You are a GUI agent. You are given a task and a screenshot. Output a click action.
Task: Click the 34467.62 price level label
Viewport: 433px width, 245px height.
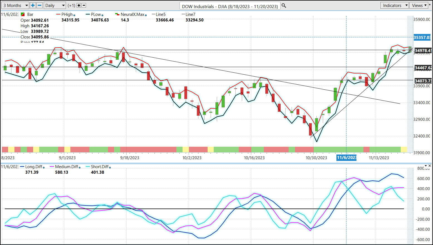(423, 68)
